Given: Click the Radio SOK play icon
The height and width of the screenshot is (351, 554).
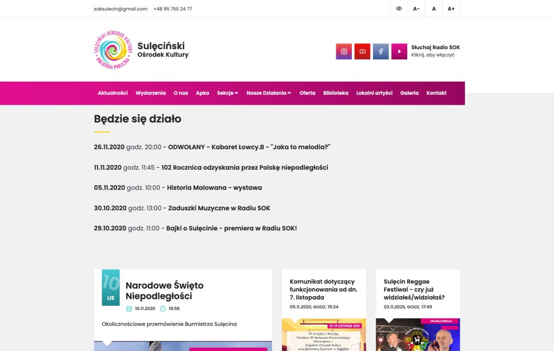Looking at the screenshot, I should coord(399,51).
